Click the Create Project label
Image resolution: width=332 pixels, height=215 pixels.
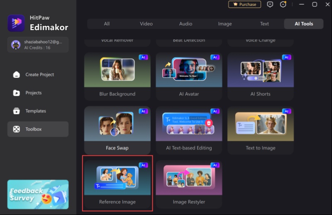(x=39, y=75)
